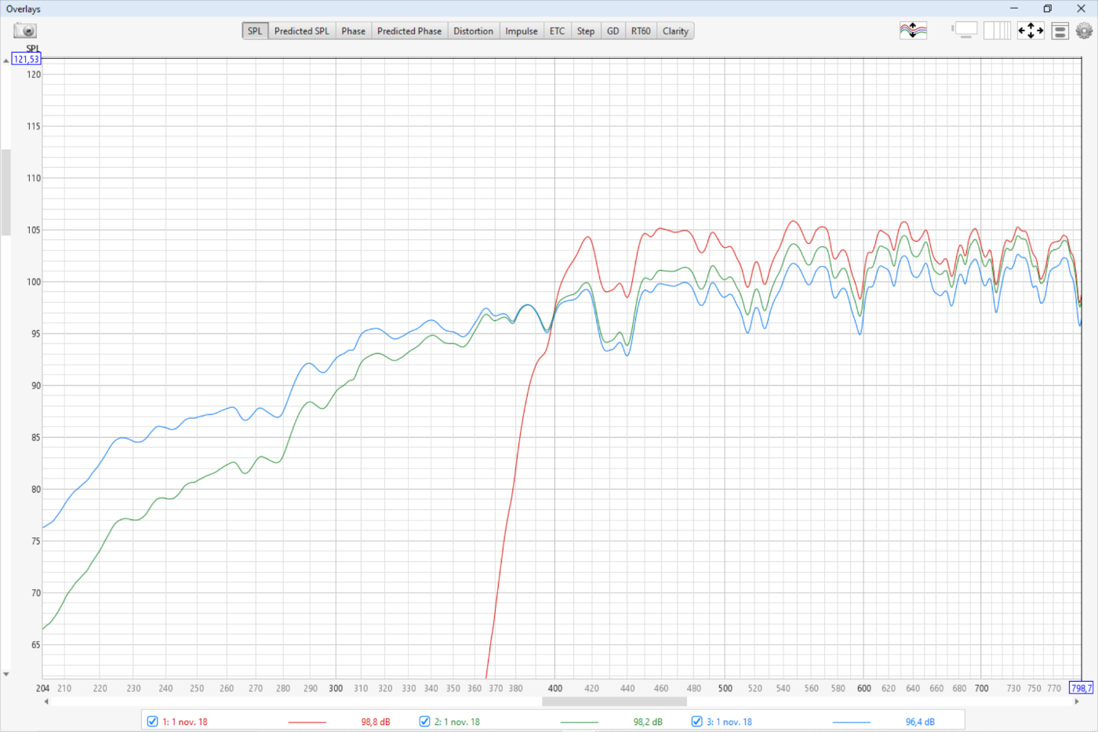Capture graph image with camera icon
The width and height of the screenshot is (1098, 732).
(x=25, y=31)
